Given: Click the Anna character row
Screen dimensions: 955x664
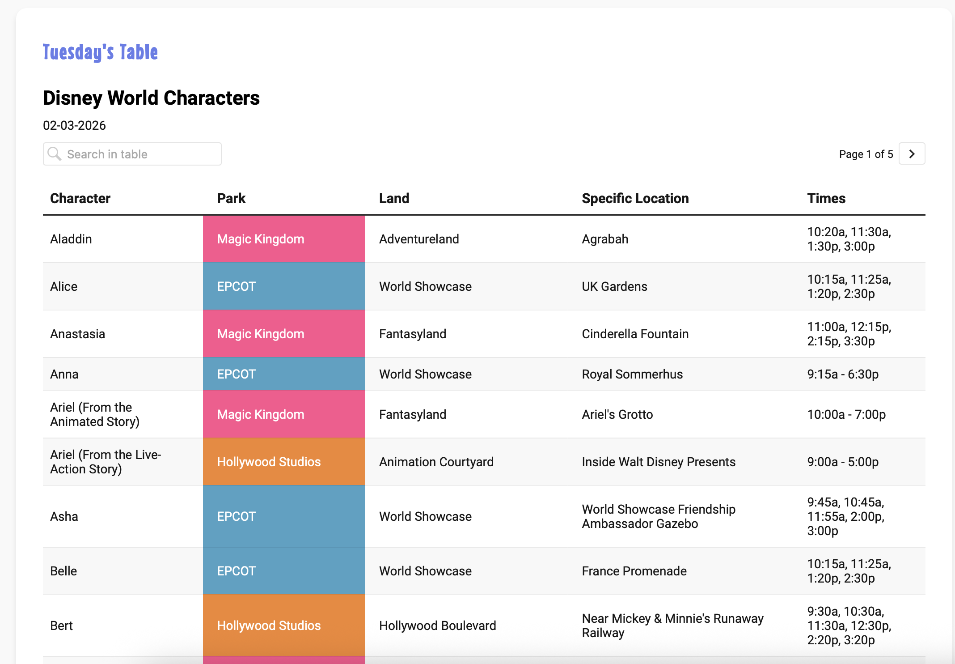Looking at the screenshot, I should coord(64,374).
